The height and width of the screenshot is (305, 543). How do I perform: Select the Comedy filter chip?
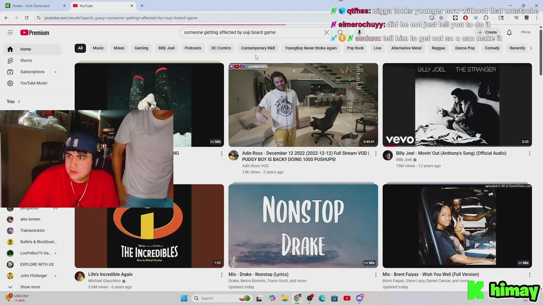[x=492, y=48]
